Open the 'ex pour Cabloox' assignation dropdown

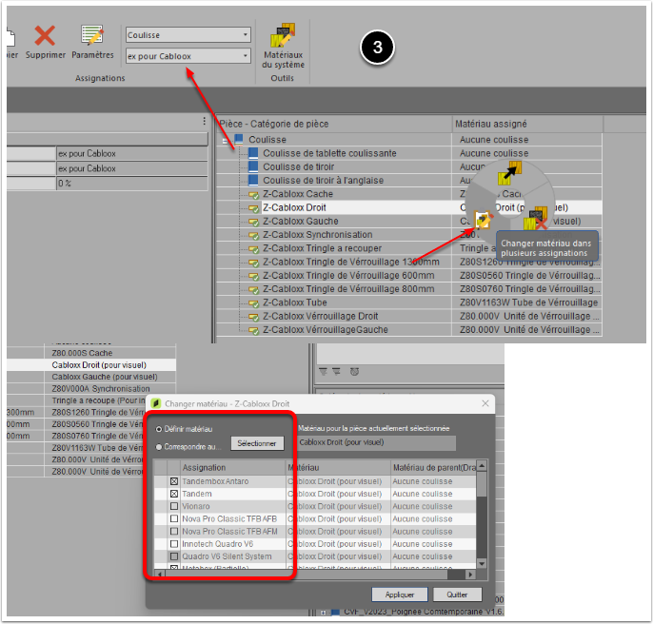246,55
